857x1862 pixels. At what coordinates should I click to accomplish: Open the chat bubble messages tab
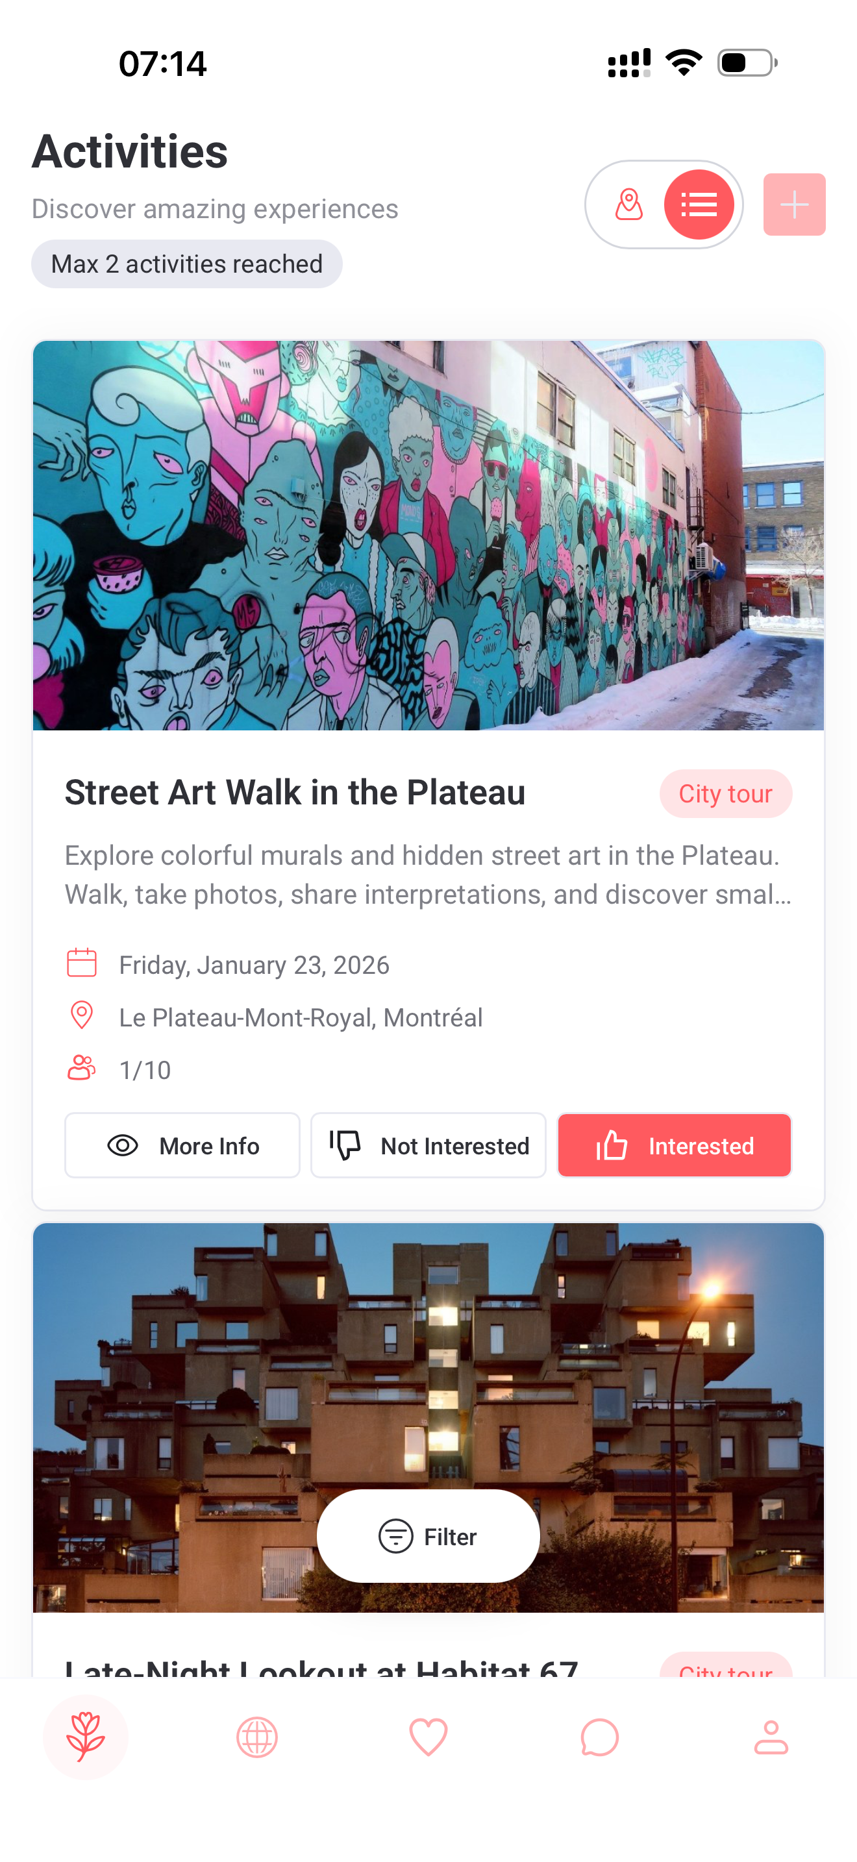(x=600, y=1736)
